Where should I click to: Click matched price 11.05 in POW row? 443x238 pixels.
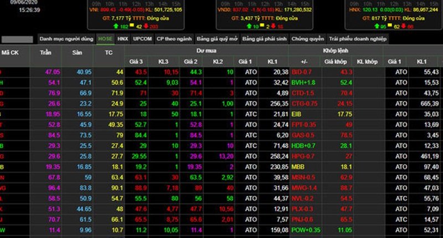(x=345, y=230)
